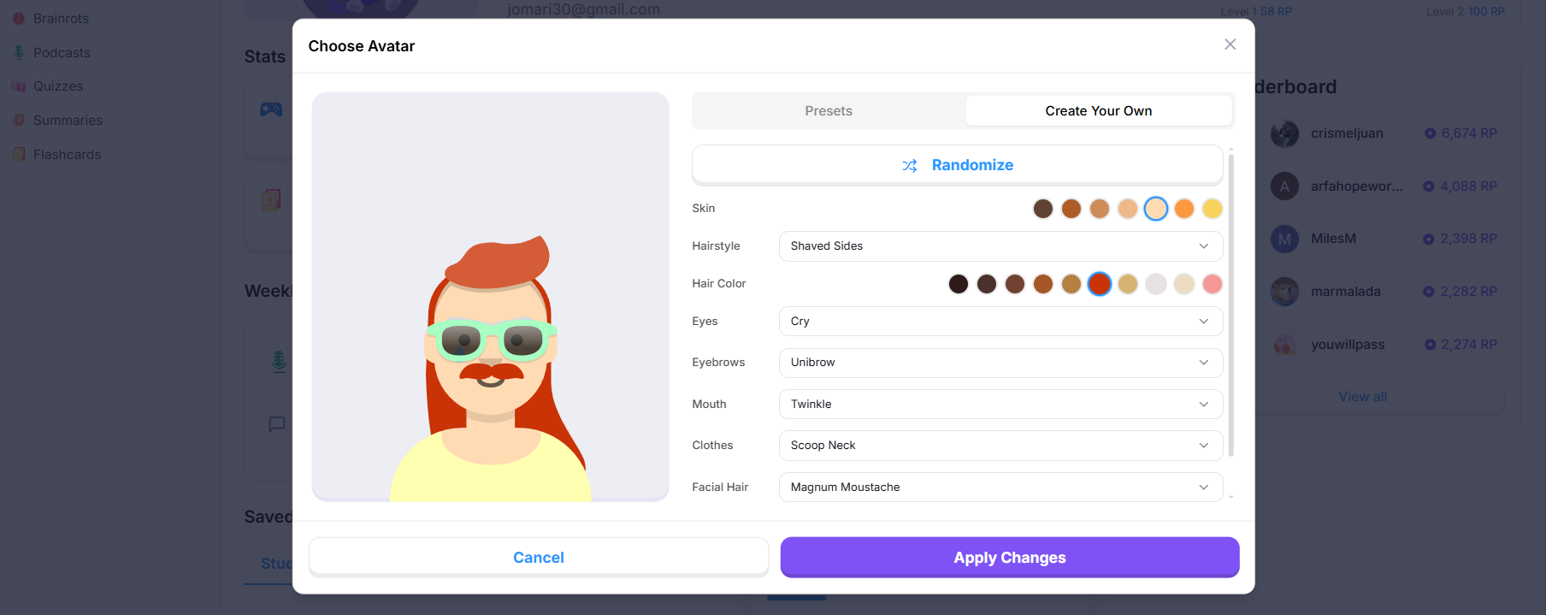
Task: Click the Brainrots icon in sidebar
Action: pyautogui.click(x=19, y=18)
